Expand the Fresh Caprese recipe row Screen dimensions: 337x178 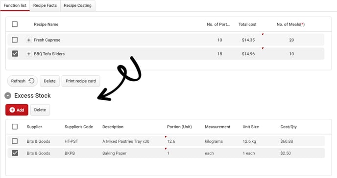coord(29,40)
